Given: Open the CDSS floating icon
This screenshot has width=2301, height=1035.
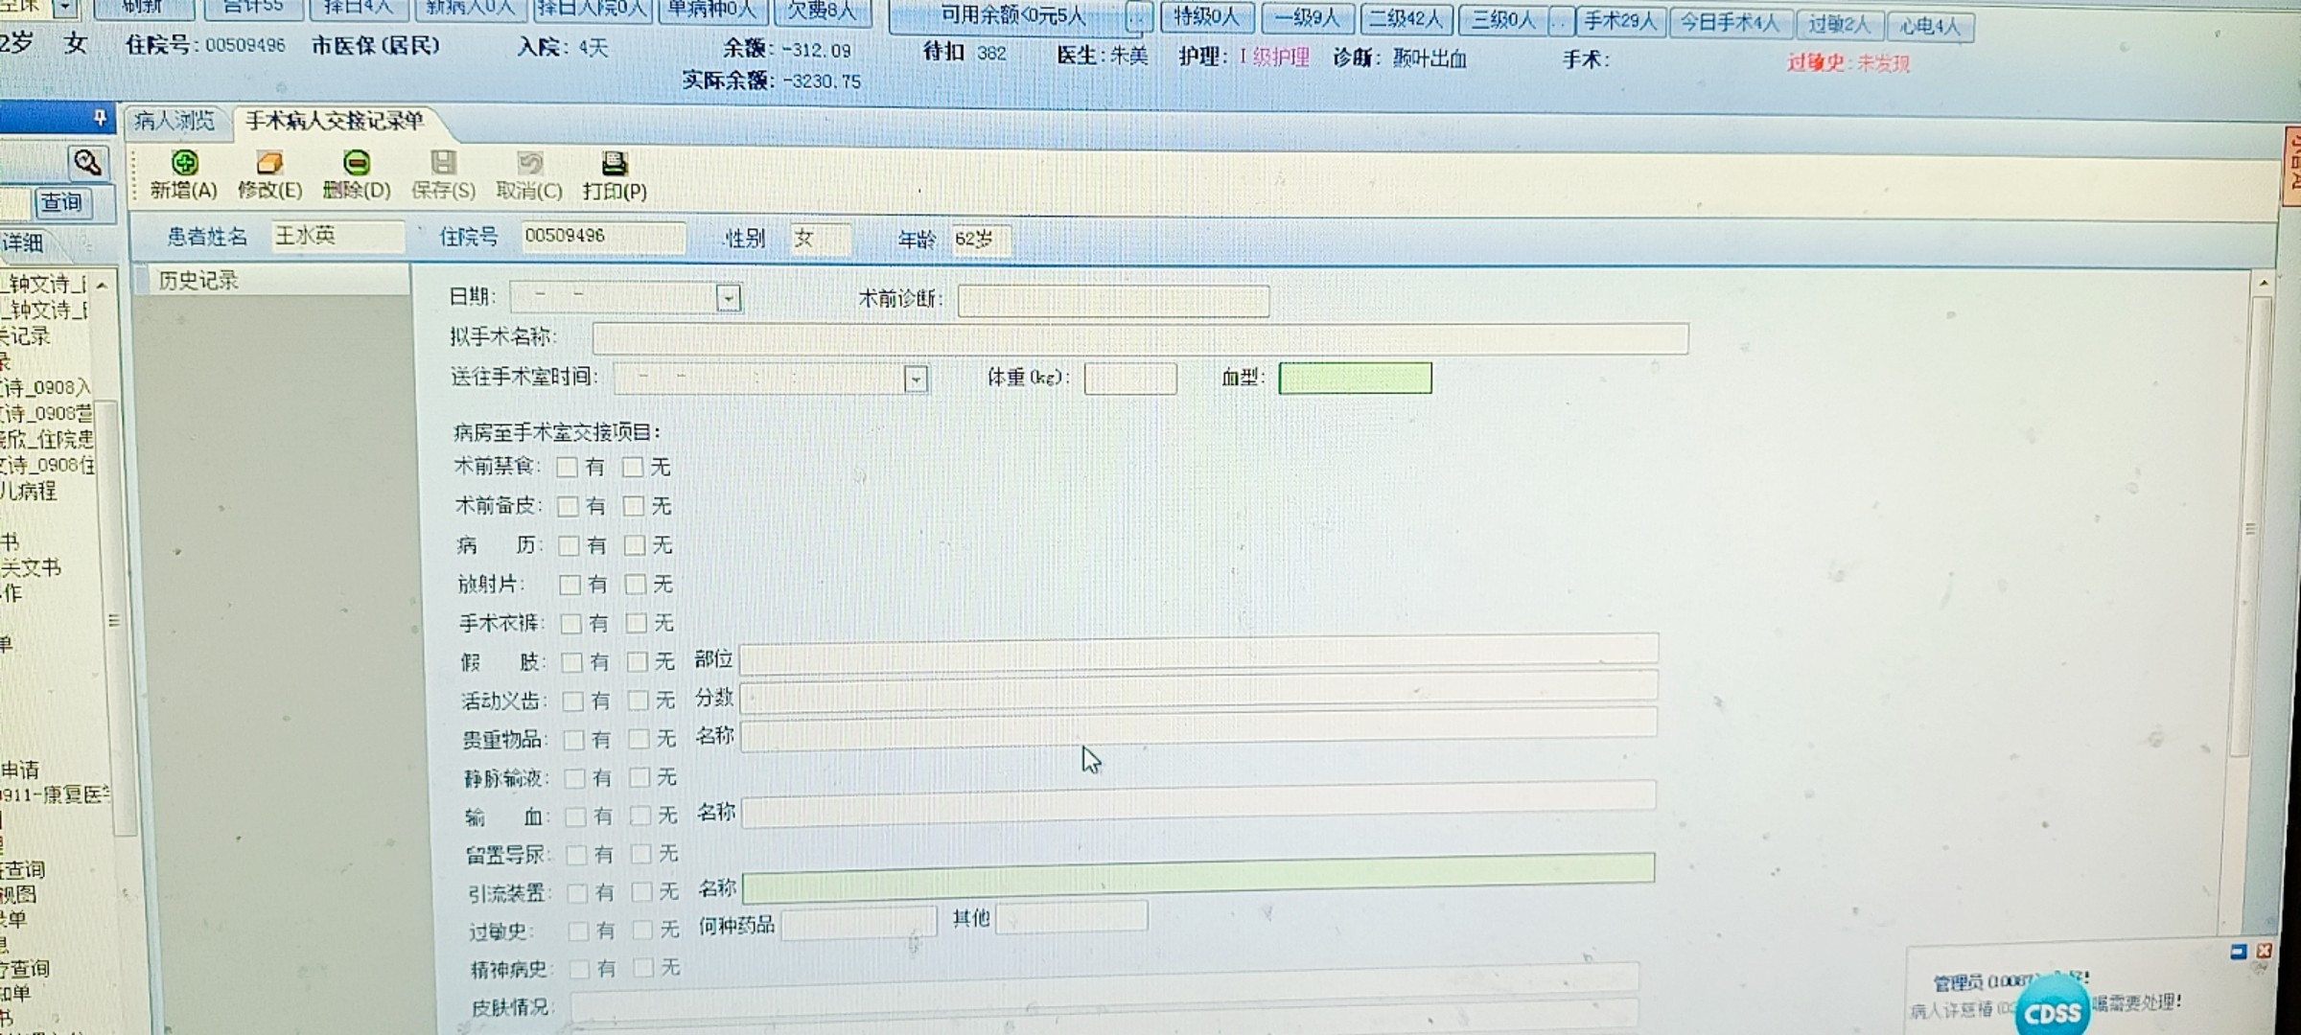Looking at the screenshot, I should 2051,1012.
